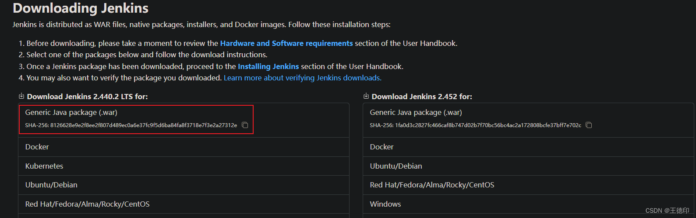Click the Download Jenkins 2.440.2 LTS for heading

click(88, 97)
